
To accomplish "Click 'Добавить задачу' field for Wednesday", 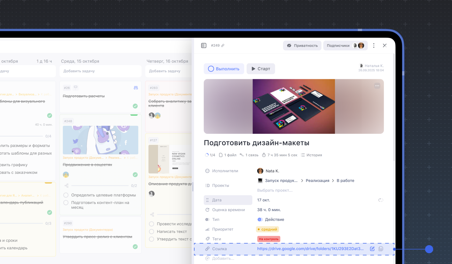I will [100, 71].
